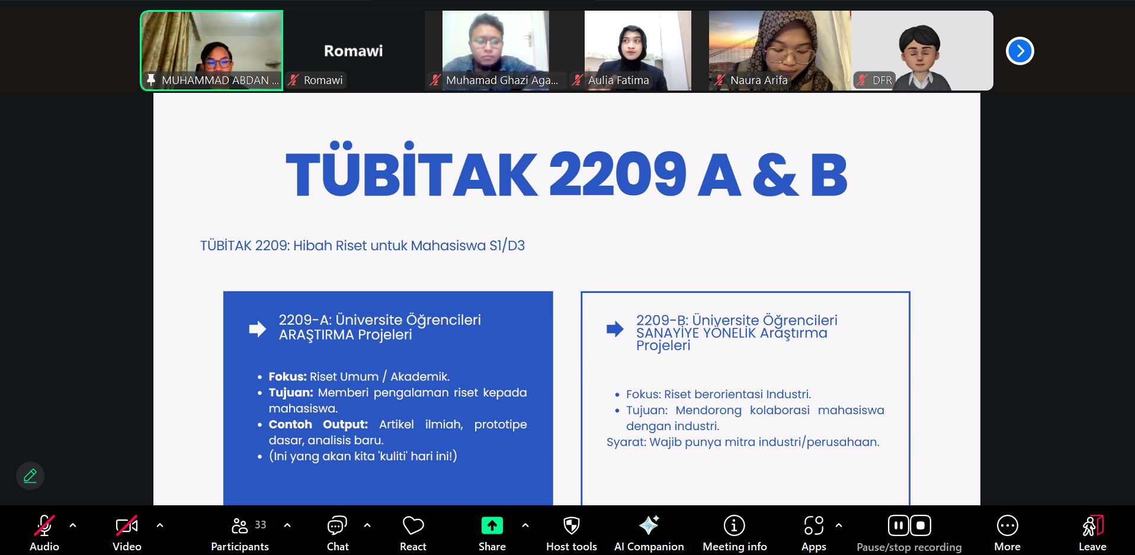The height and width of the screenshot is (555, 1135).
Task: Stop the recording
Action: click(x=921, y=525)
